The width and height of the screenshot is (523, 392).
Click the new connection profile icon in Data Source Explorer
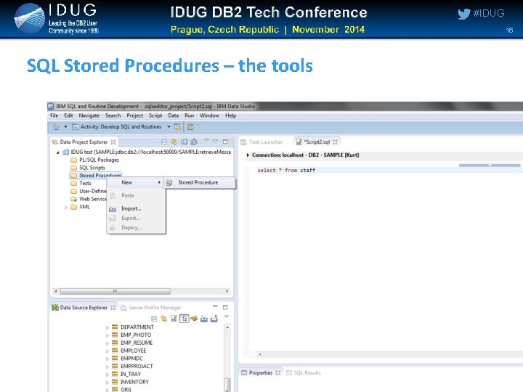(194, 319)
